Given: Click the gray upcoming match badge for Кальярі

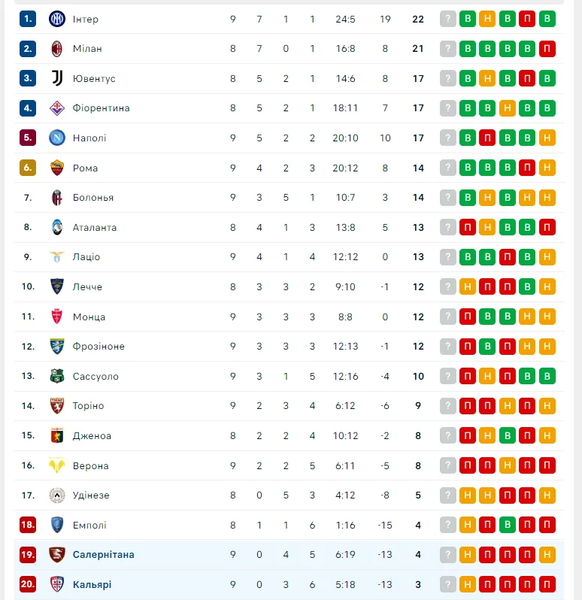Looking at the screenshot, I should (448, 584).
